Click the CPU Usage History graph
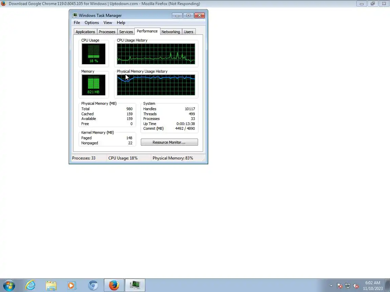 [156, 54]
